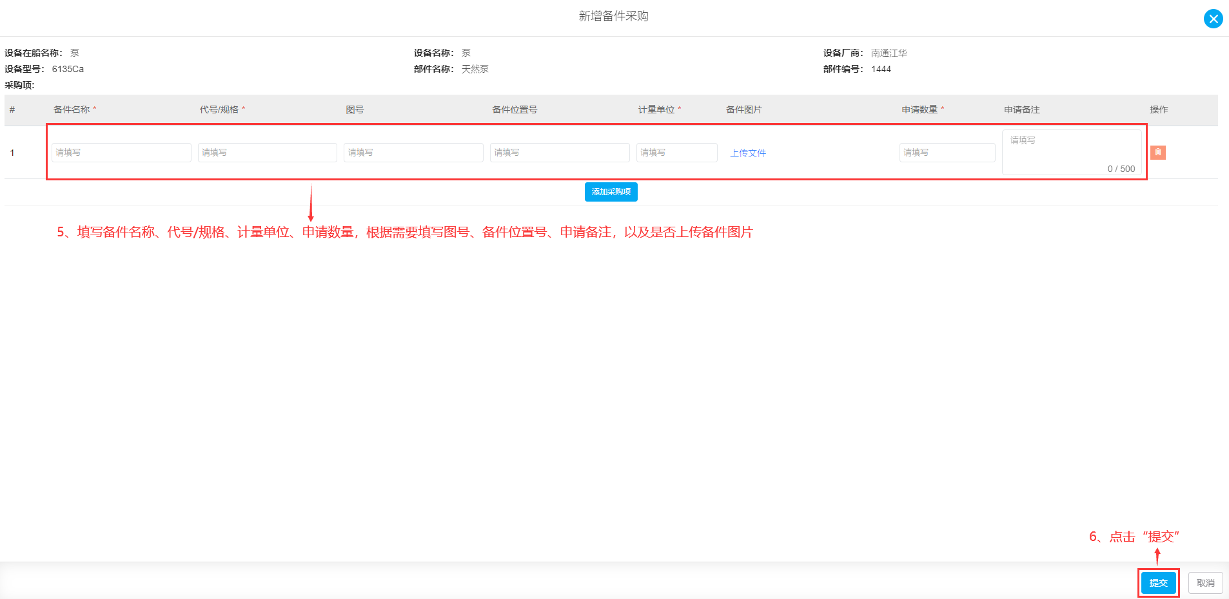Click the part number value 1444
Screen dimensions: 1229x599
pos(881,69)
